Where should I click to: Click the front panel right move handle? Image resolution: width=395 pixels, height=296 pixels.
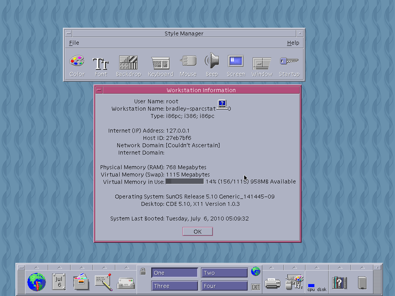(x=377, y=282)
